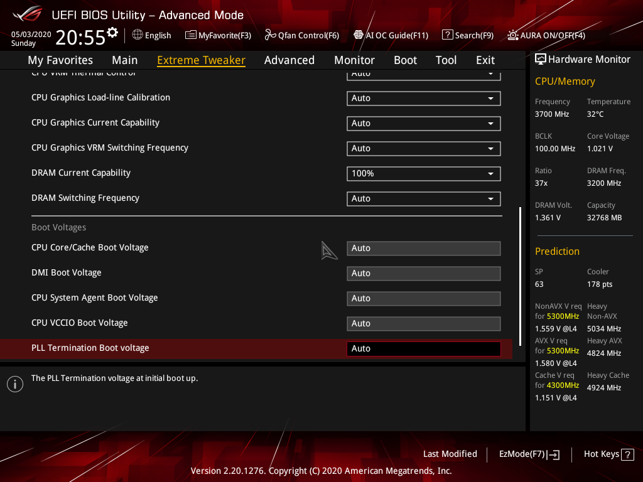Select the Extreme Tweaker tab
The width and height of the screenshot is (643, 482).
[202, 60]
